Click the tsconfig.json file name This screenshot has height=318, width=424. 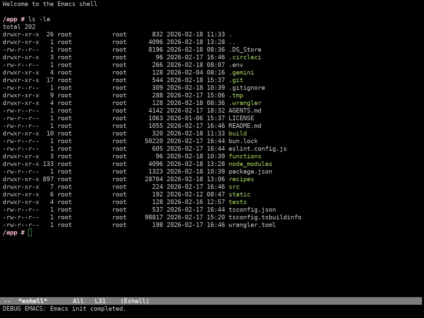[x=252, y=210]
